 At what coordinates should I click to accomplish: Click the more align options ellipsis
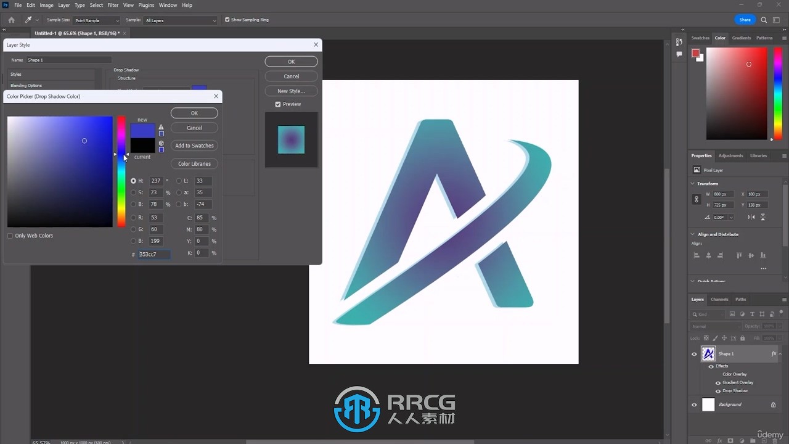pos(764,269)
